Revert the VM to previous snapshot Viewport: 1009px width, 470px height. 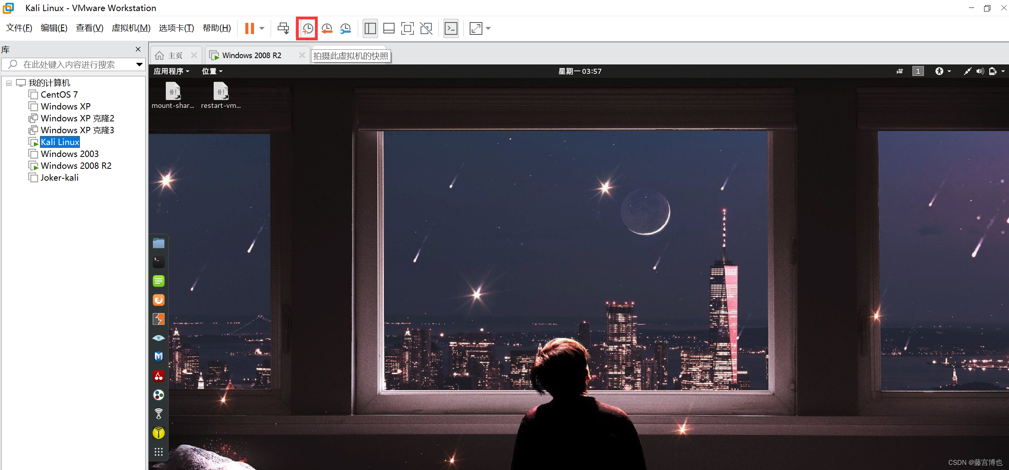327,28
